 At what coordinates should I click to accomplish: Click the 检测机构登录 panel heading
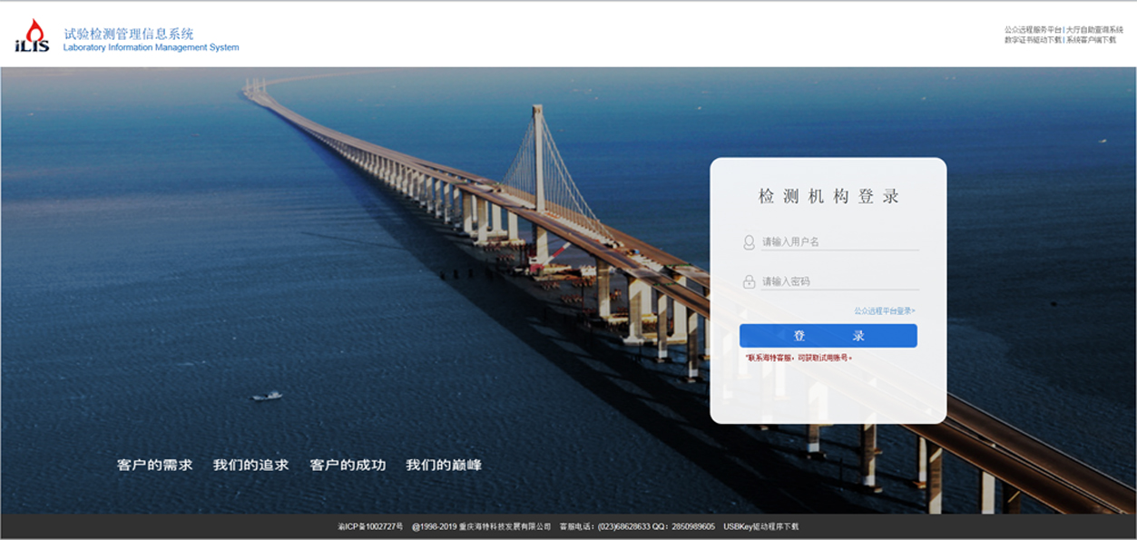[x=828, y=197]
